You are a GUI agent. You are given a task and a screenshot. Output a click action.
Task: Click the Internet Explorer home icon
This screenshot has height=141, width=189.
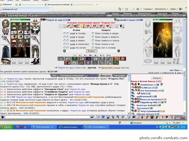pyautogui.click(x=120, y=9)
